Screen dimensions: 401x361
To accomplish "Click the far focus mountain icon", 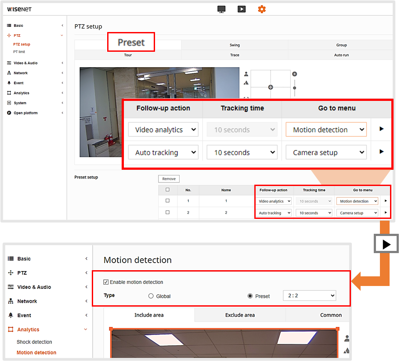I will click(x=246, y=82).
